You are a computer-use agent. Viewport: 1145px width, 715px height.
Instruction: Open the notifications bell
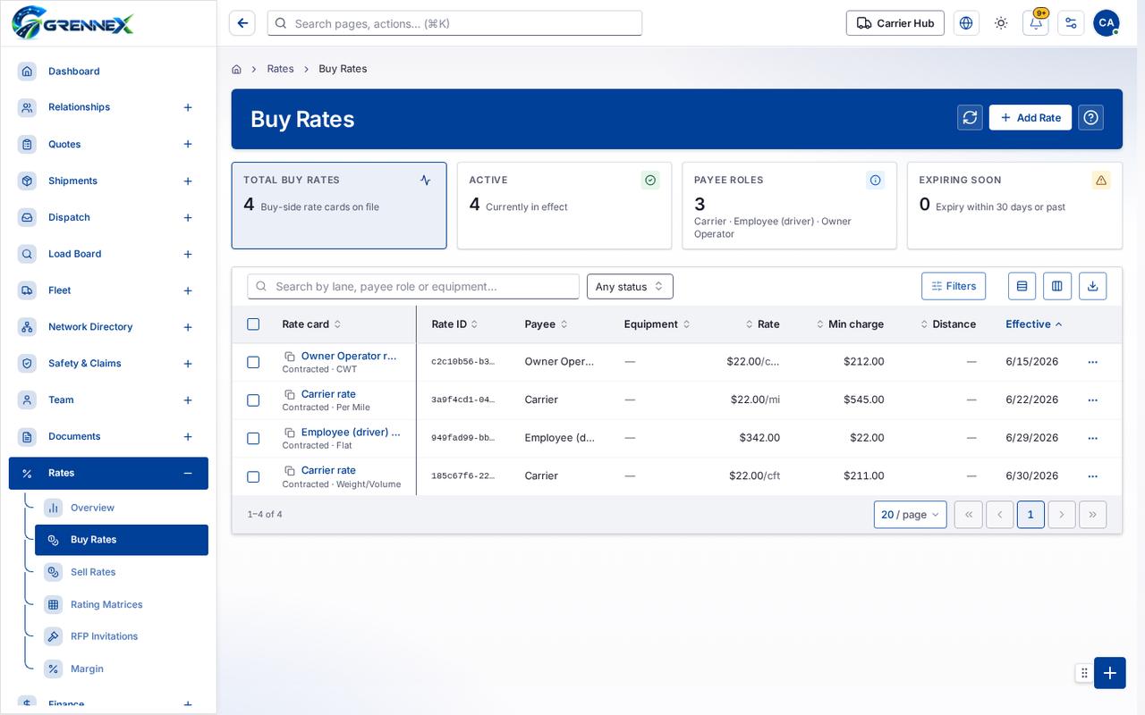(x=1036, y=23)
